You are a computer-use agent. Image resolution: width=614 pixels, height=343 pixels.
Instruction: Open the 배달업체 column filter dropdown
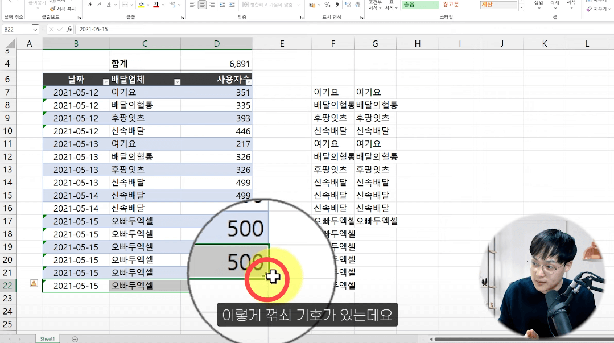pyautogui.click(x=177, y=82)
